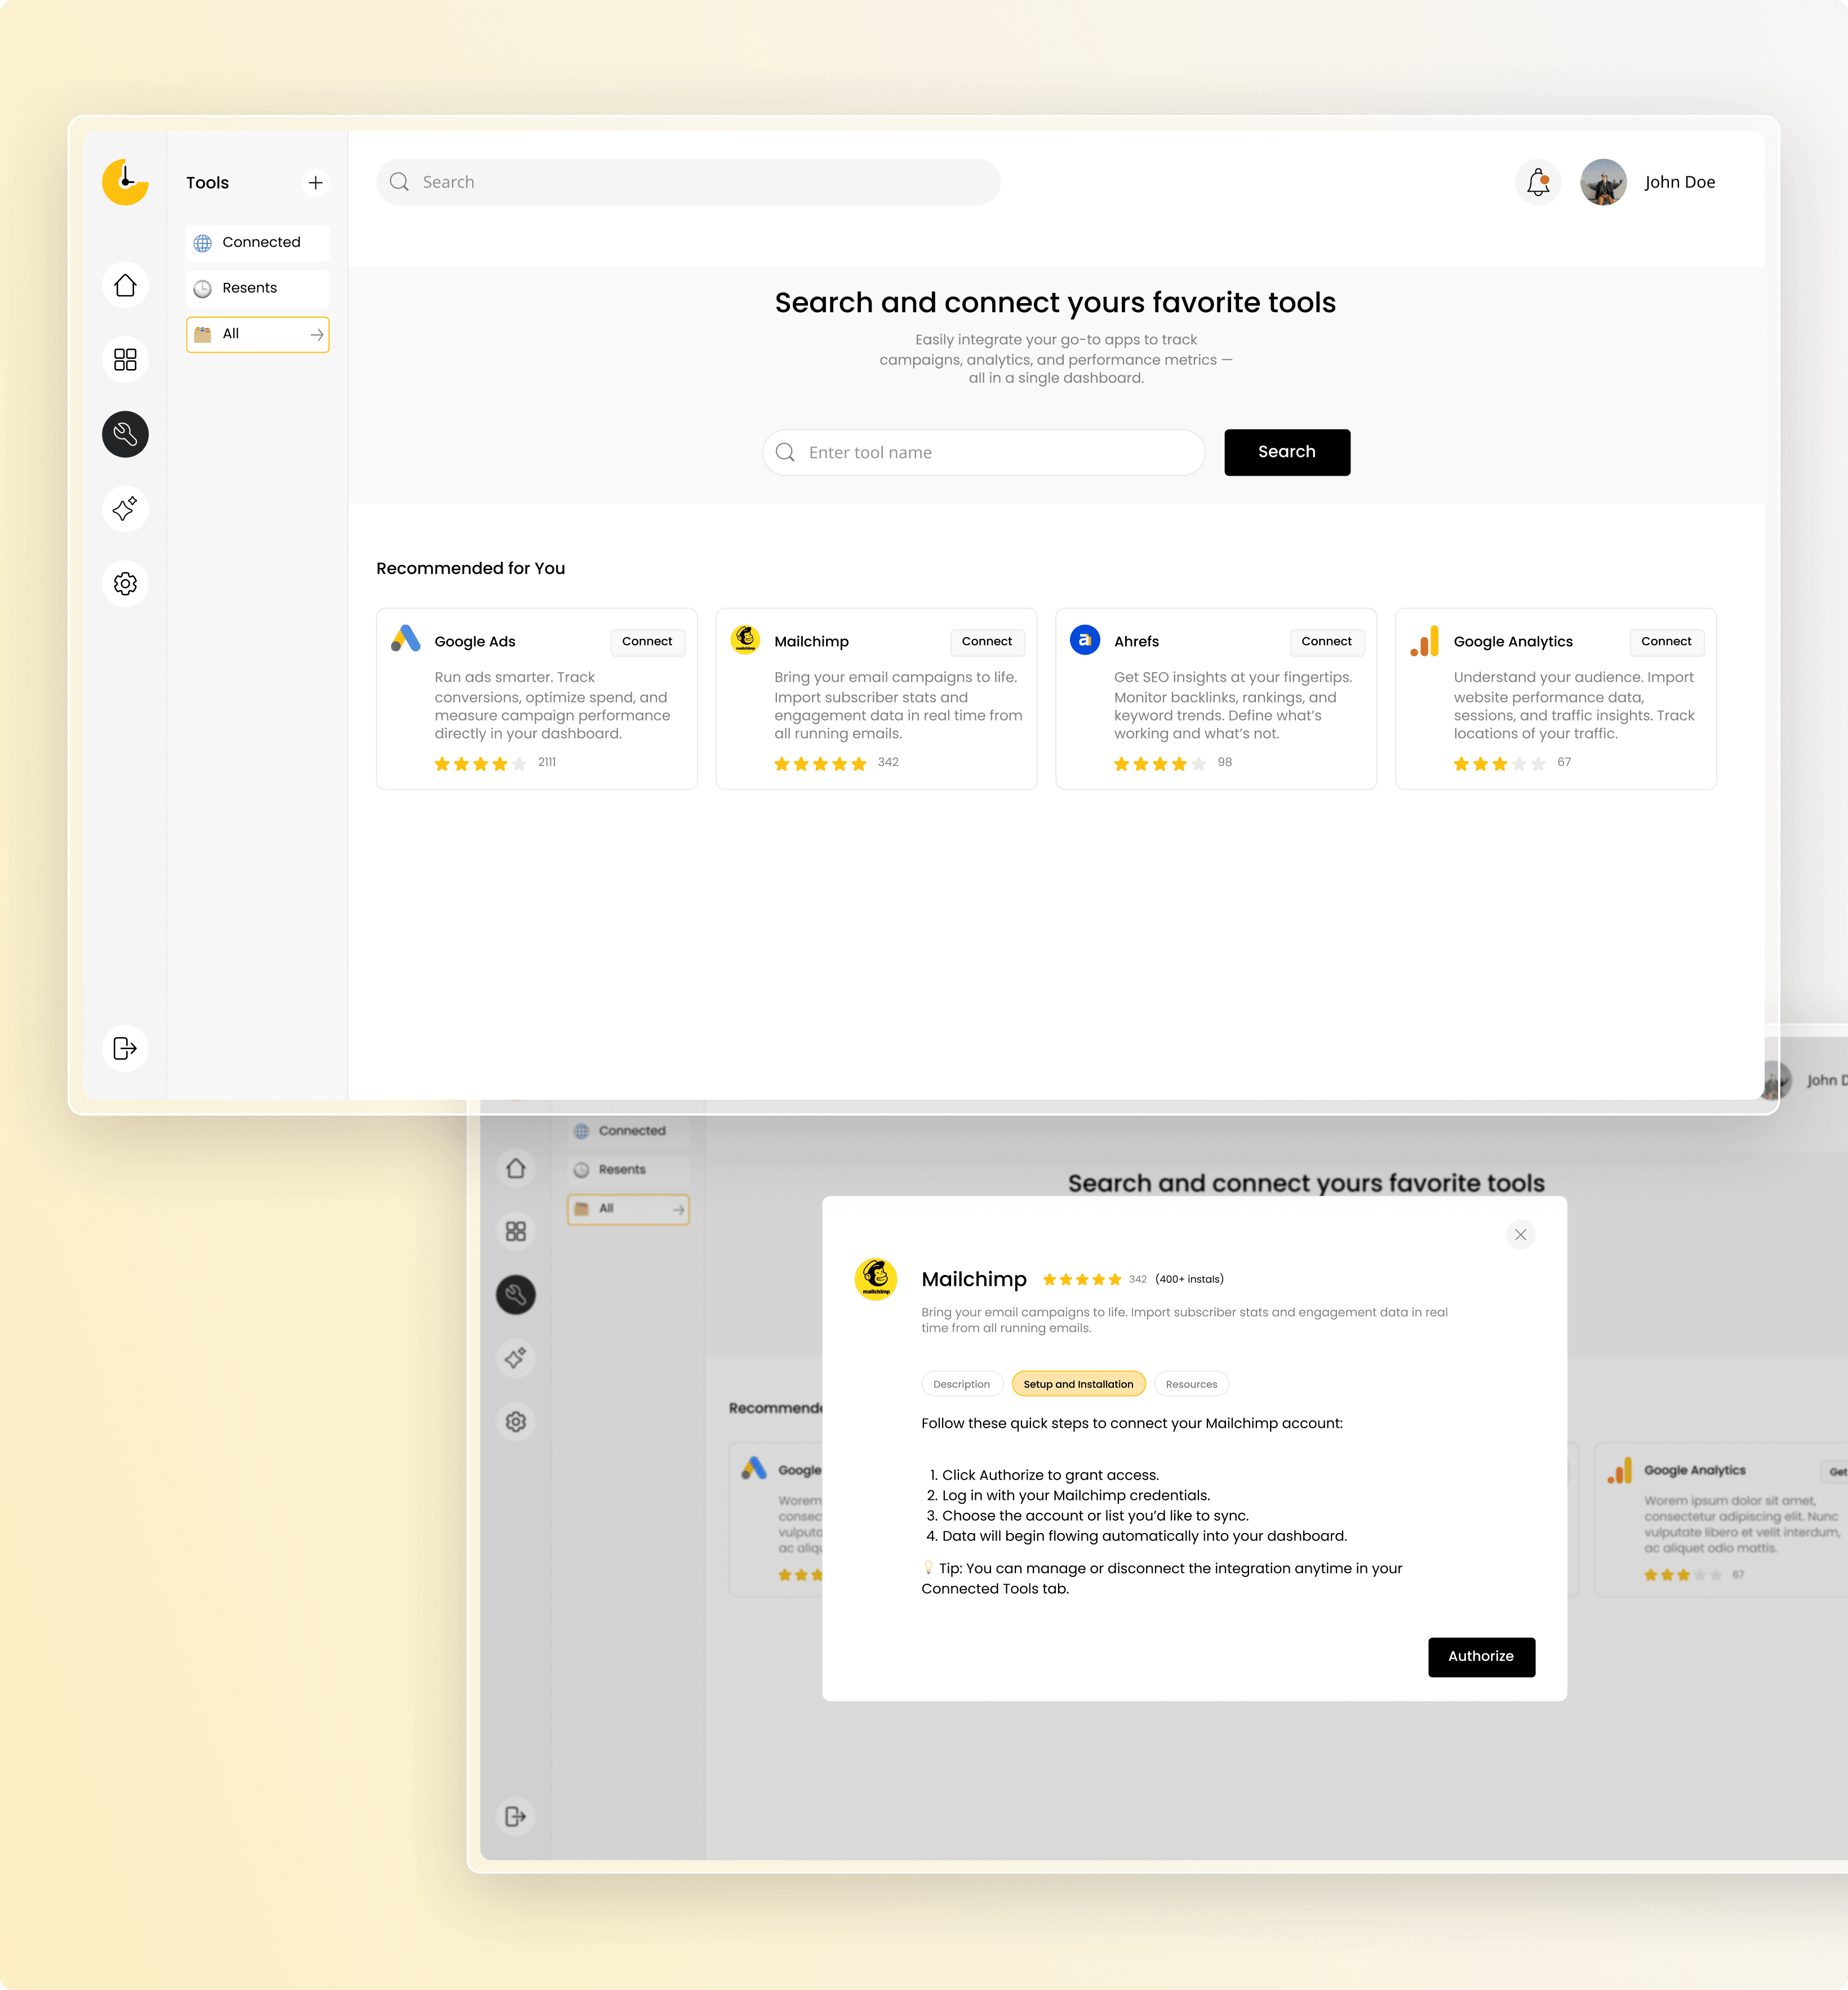This screenshot has width=1848, height=1990.
Task: Open the AI sparkle icon in front window
Action: coord(125,509)
